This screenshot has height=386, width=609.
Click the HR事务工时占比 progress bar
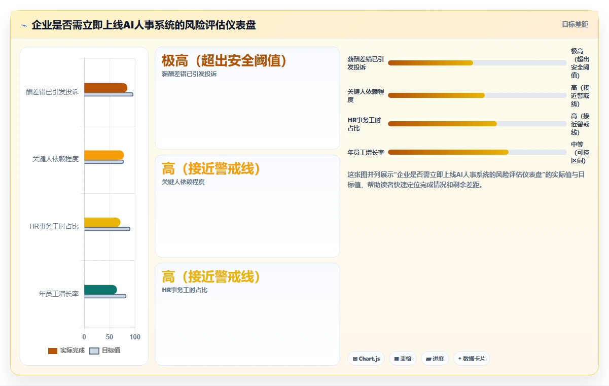(477, 124)
